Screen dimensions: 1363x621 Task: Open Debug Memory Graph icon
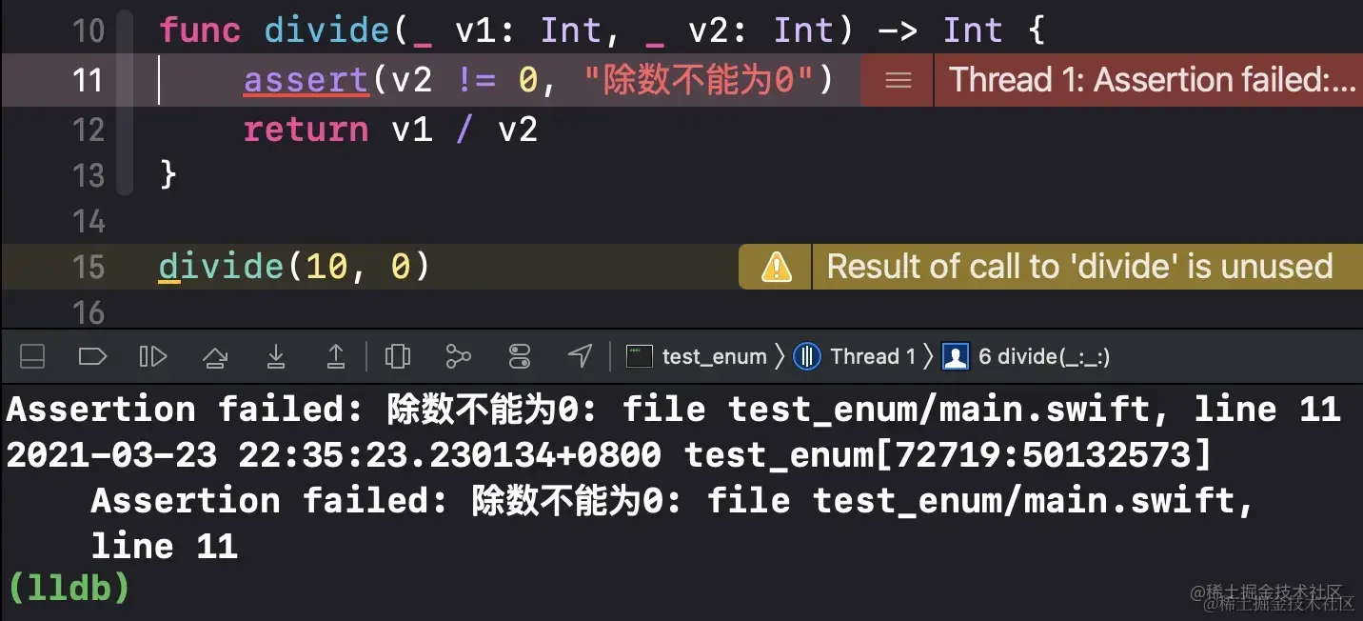point(459,357)
